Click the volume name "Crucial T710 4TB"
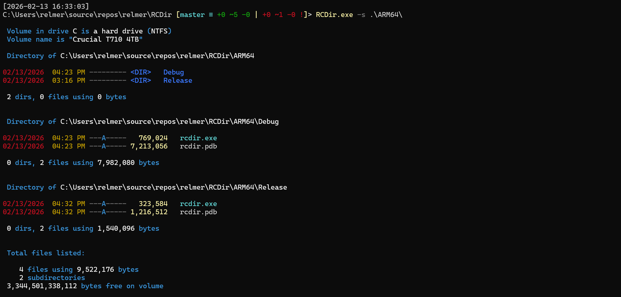Image resolution: width=621 pixels, height=297 pixels. pos(106,39)
